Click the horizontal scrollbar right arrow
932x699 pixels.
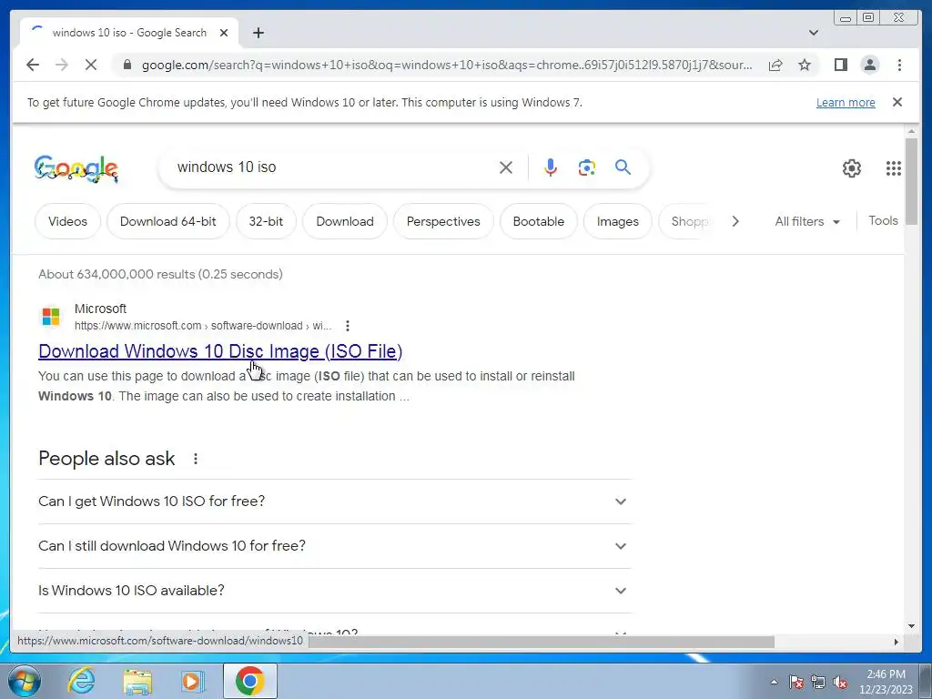click(x=897, y=642)
